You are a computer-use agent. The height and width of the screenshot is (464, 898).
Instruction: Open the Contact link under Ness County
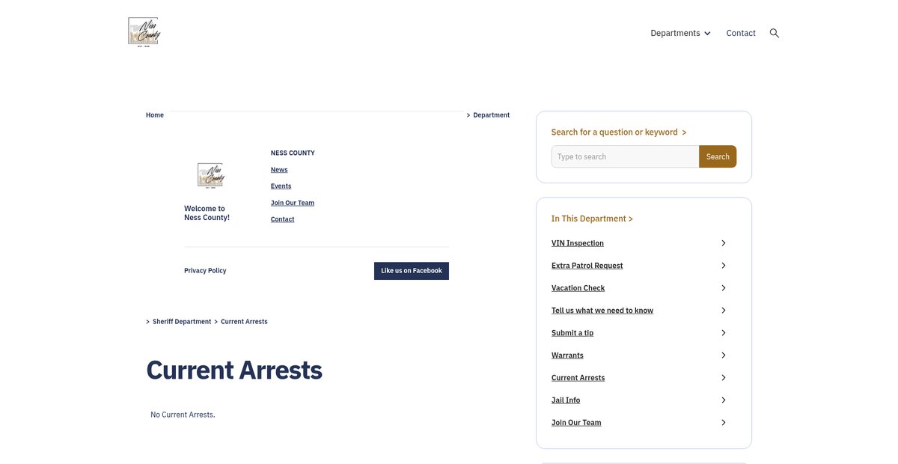(283, 219)
